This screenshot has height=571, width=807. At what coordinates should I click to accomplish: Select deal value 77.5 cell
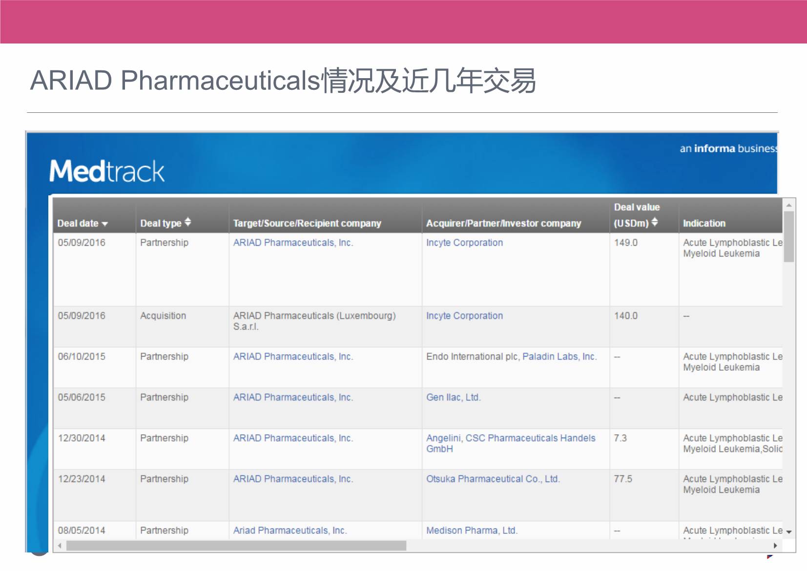click(x=644, y=495)
